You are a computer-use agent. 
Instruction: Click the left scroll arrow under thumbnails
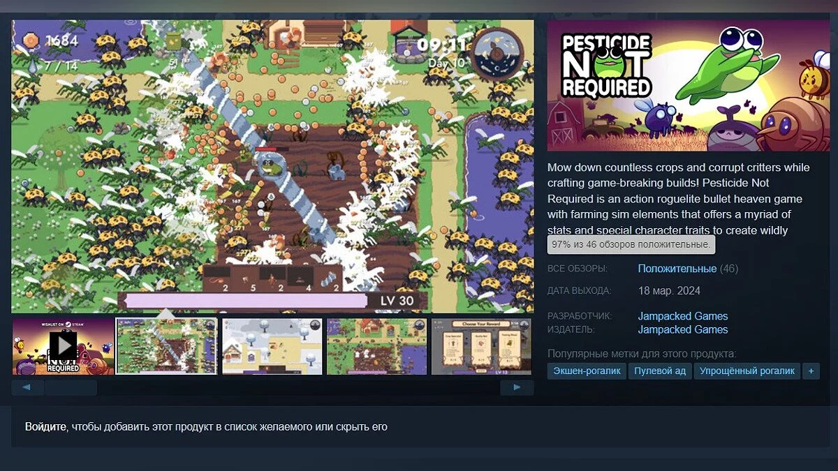[x=27, y=387]
